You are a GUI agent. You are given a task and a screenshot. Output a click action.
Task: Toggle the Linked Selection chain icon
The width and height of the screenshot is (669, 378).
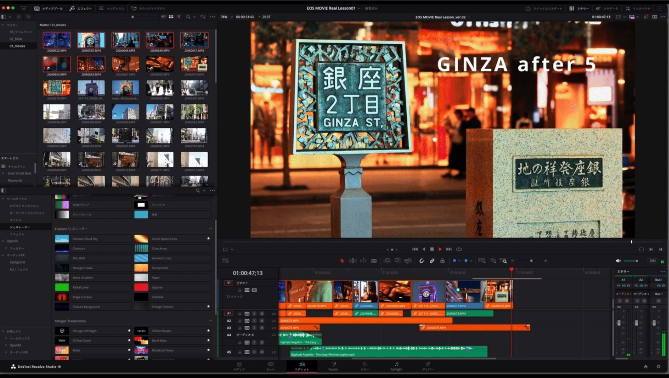pos(432,261)
